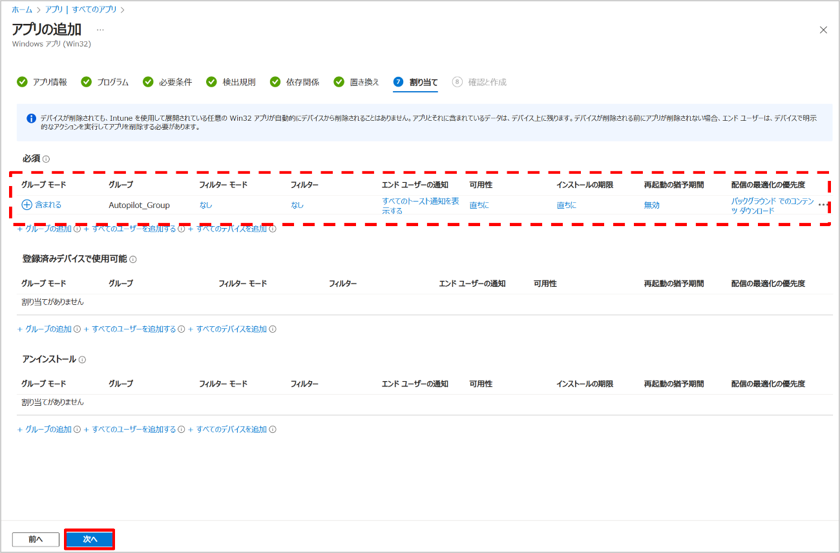Click the info icon beside 登録済みデバイスで使用可能

133,259
